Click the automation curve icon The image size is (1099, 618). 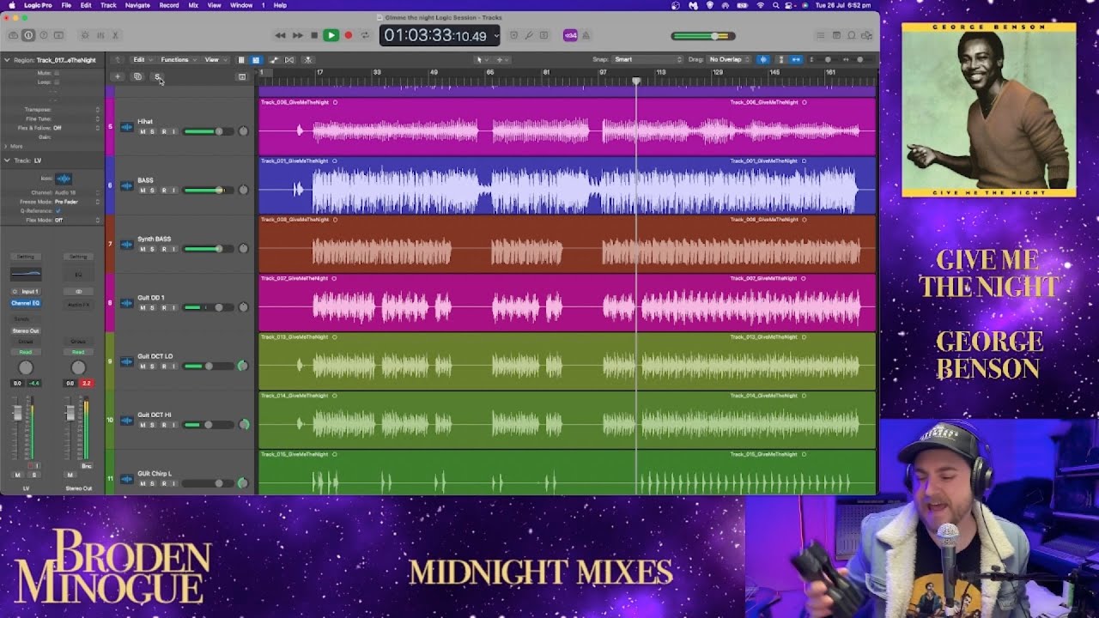[274, 60]
